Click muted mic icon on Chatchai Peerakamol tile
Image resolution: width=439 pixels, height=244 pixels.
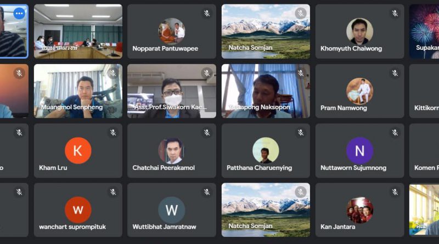207,133
